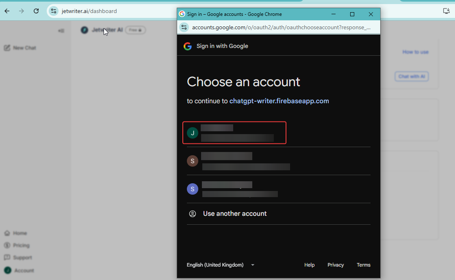Open the chatgpt-writer.firebaseapp.com link
The height and width of the screenshot is (280, 455).
pyautogui.click(x=279, y=101)
